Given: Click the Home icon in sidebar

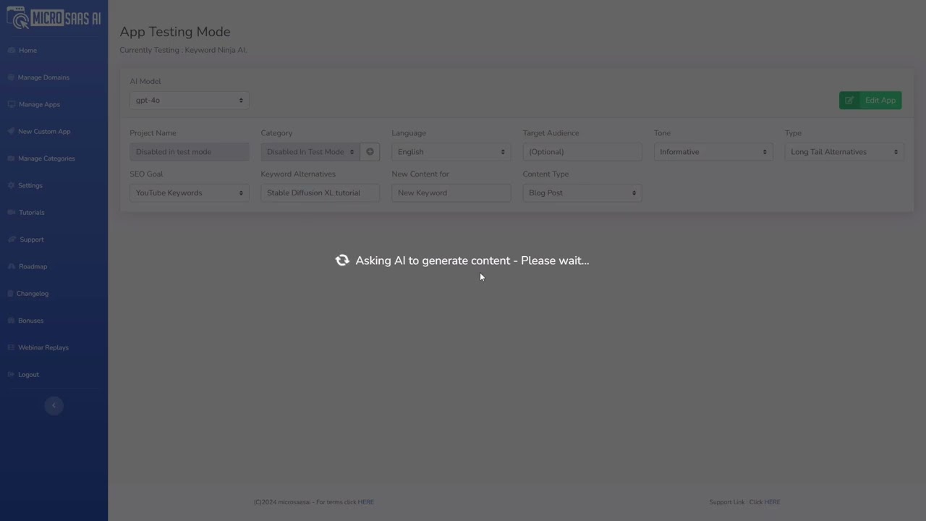Looking at the screenshot, I should [11, 51].
